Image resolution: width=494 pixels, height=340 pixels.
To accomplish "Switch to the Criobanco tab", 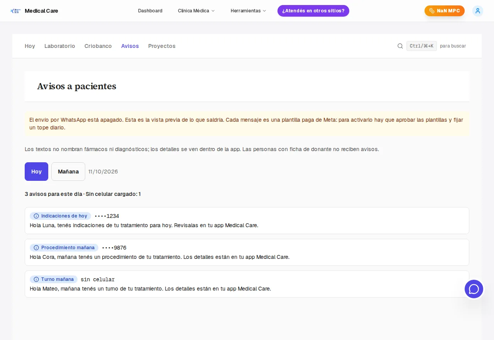I will [98, 46].
